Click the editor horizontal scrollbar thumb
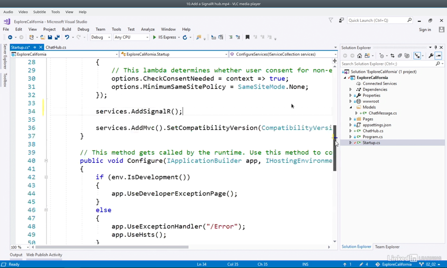This screenshot has width=447, height=268. 112,247
